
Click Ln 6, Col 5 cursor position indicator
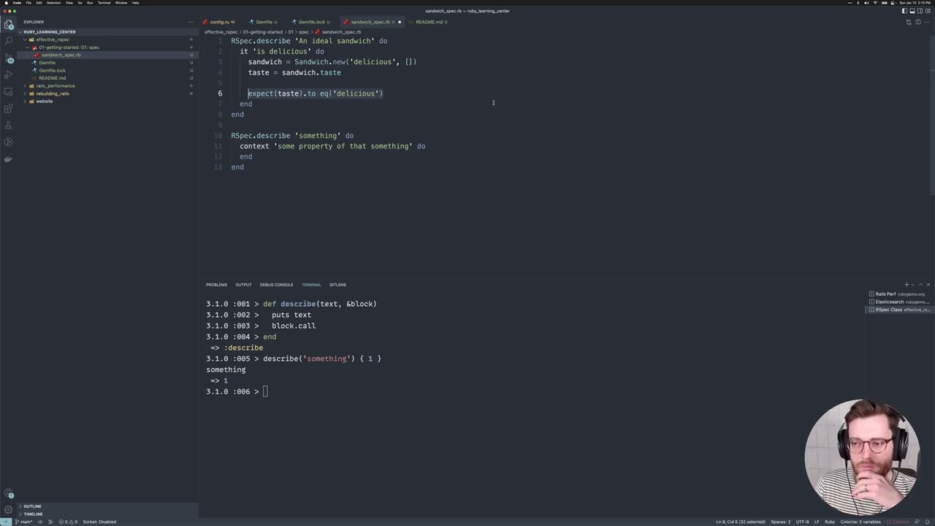click(741, 522)
